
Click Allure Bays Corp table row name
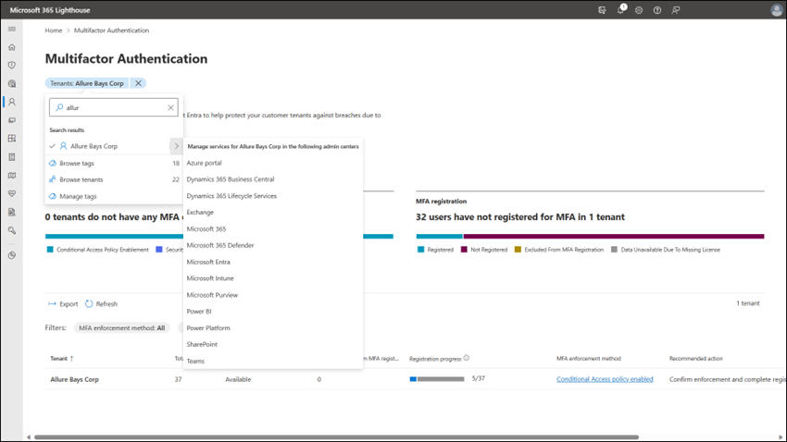coord(74,380)
